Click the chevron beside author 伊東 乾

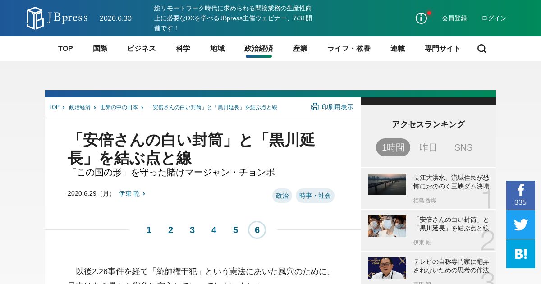pos(144,193)
